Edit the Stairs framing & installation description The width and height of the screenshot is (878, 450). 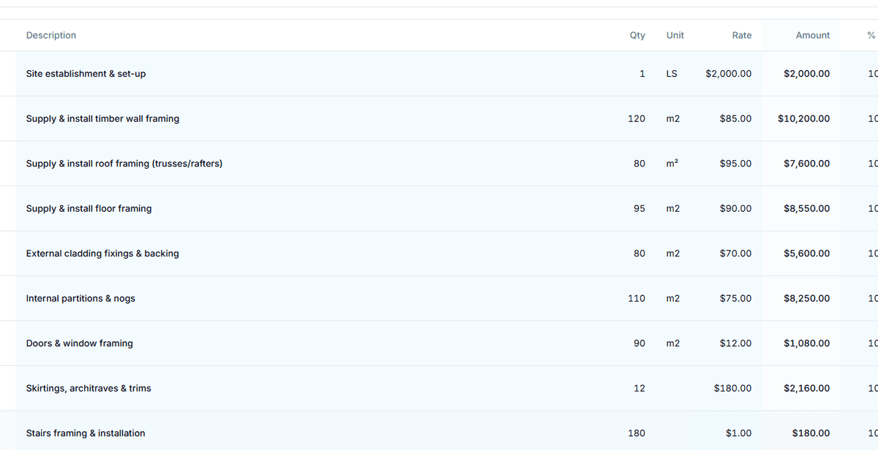point(86,433)
